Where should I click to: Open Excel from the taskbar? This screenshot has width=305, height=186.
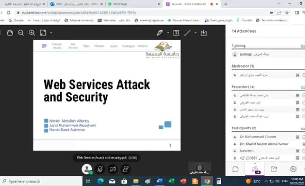[171, 181]
